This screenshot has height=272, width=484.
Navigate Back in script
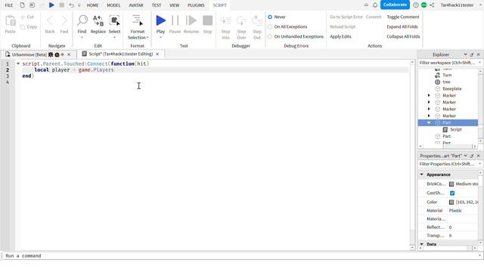pos(50,21)
